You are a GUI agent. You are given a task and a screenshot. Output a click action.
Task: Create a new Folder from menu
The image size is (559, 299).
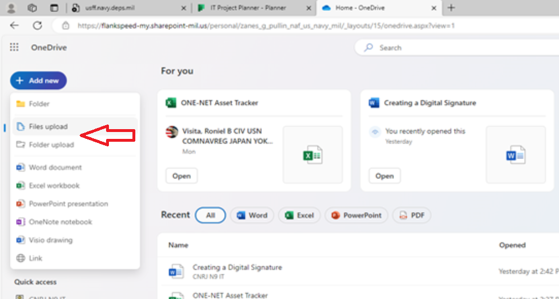coord(75,104)
